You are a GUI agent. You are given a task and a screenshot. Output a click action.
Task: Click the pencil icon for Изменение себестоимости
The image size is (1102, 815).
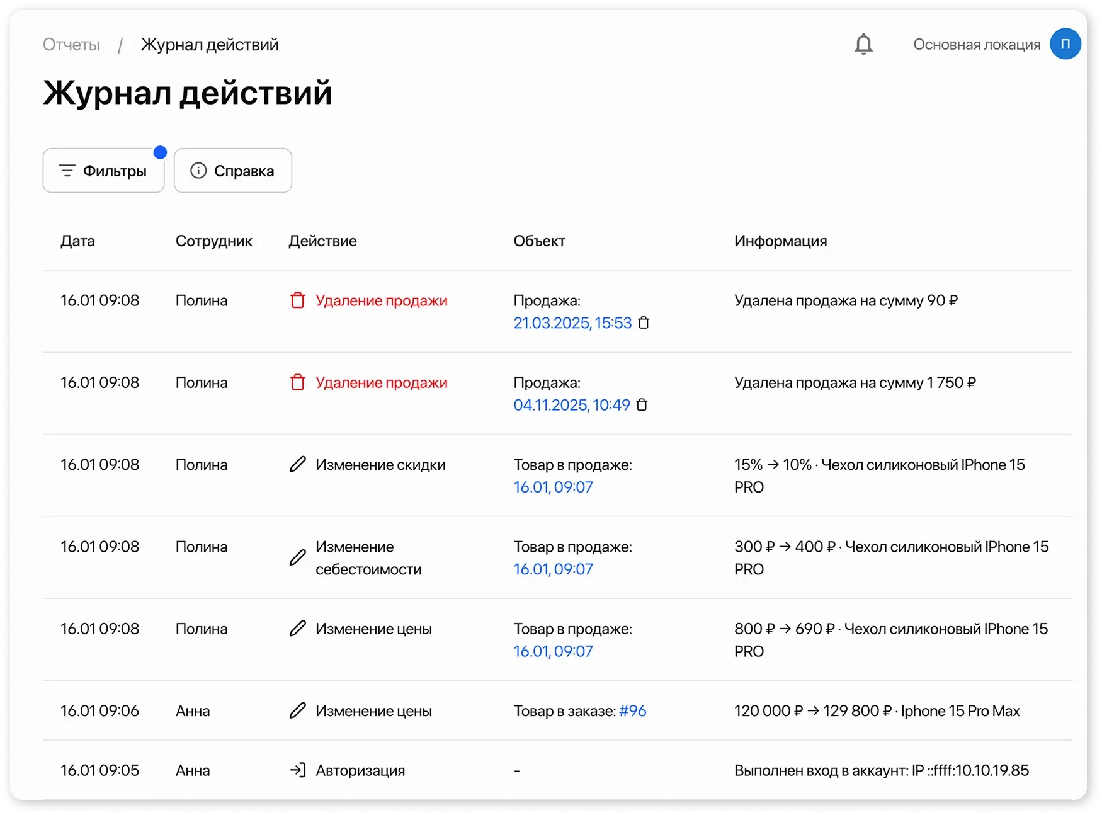coord(297,557)
